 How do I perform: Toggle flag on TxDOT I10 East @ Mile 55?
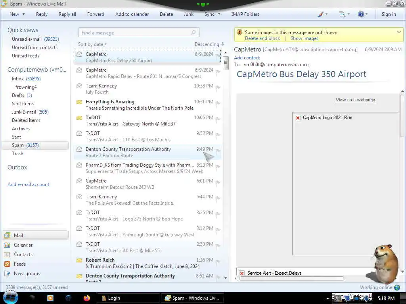pos(218,246)
